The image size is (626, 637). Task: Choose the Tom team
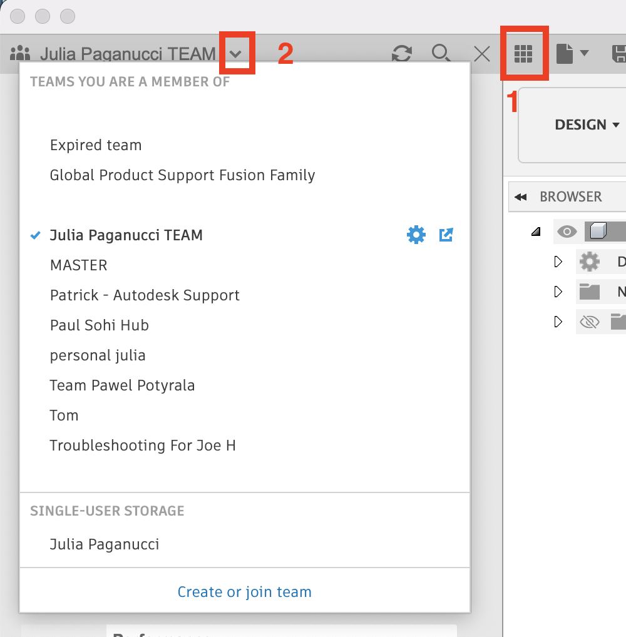(x=64, y=415)
